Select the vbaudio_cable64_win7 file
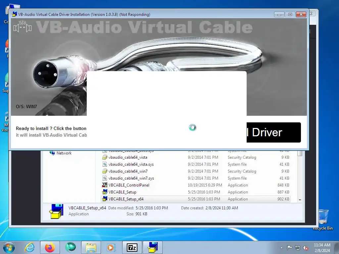This screenshot has width=339, height=254. coord(128,171)
